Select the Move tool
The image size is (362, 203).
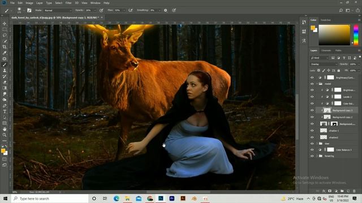pos(5,24)
